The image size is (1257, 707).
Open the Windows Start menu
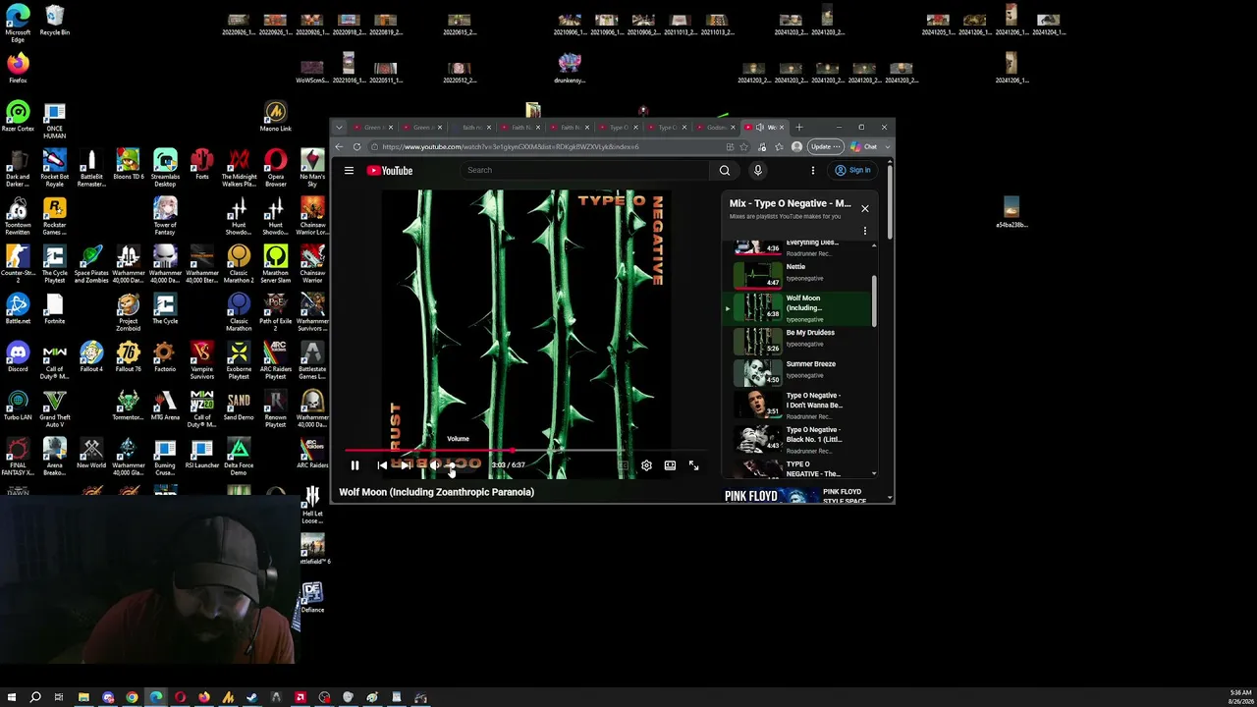(12, 697)
